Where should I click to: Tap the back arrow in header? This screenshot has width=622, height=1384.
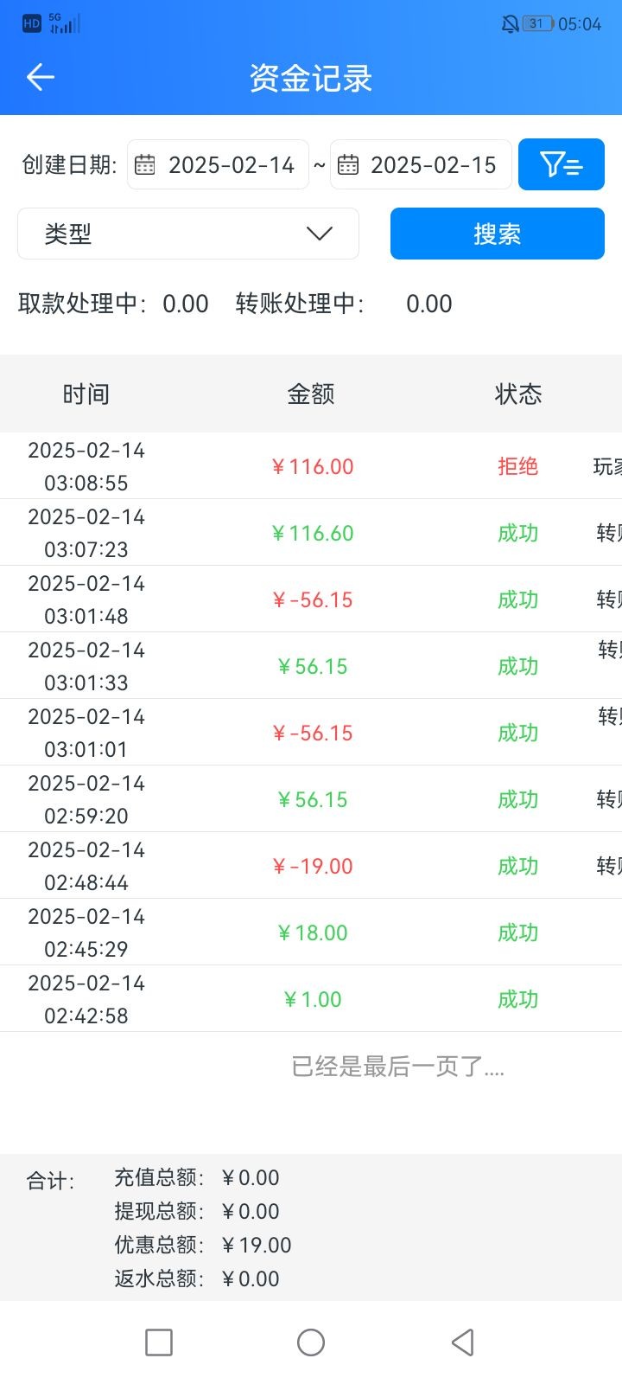(41, 78)
